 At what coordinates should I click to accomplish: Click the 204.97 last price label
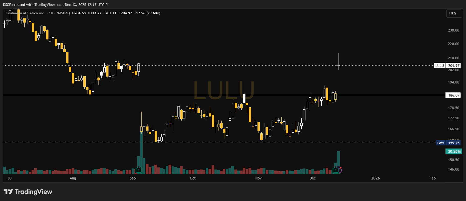[454, 66]
